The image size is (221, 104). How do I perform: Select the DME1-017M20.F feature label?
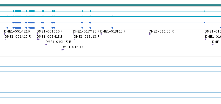point(86,31)
